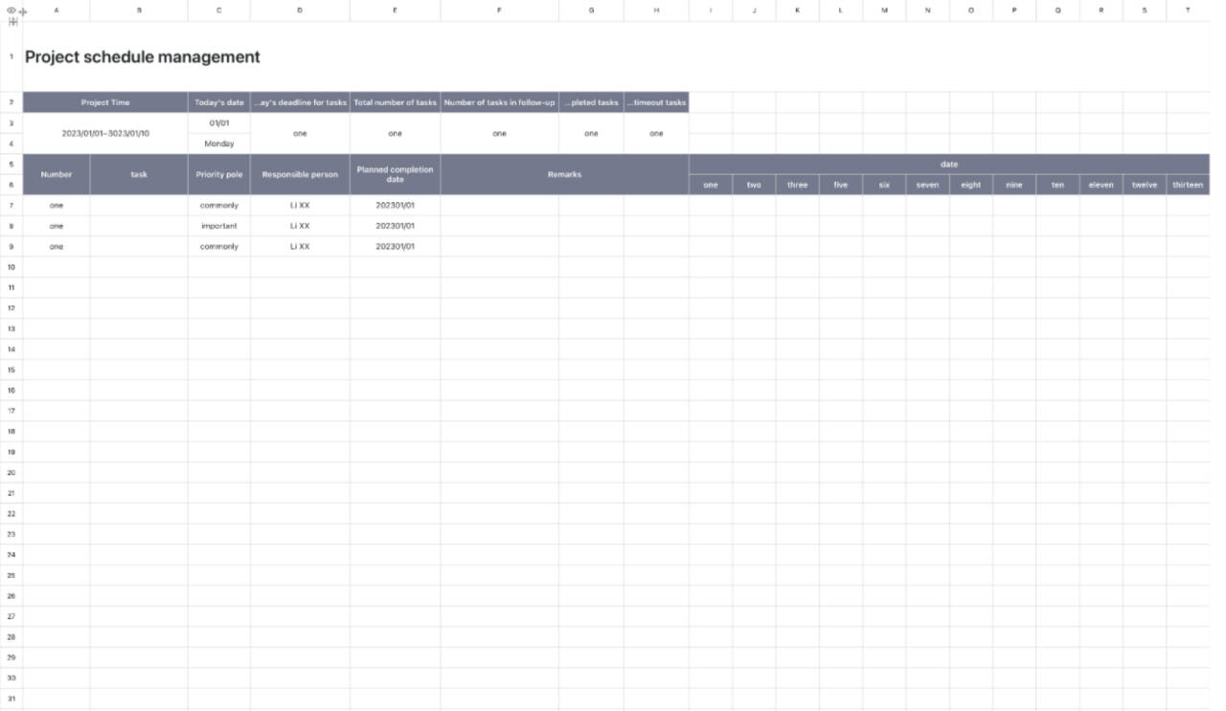Select the 'three' date column header
Screen dimensions: 1226x711
pos(798,185)
